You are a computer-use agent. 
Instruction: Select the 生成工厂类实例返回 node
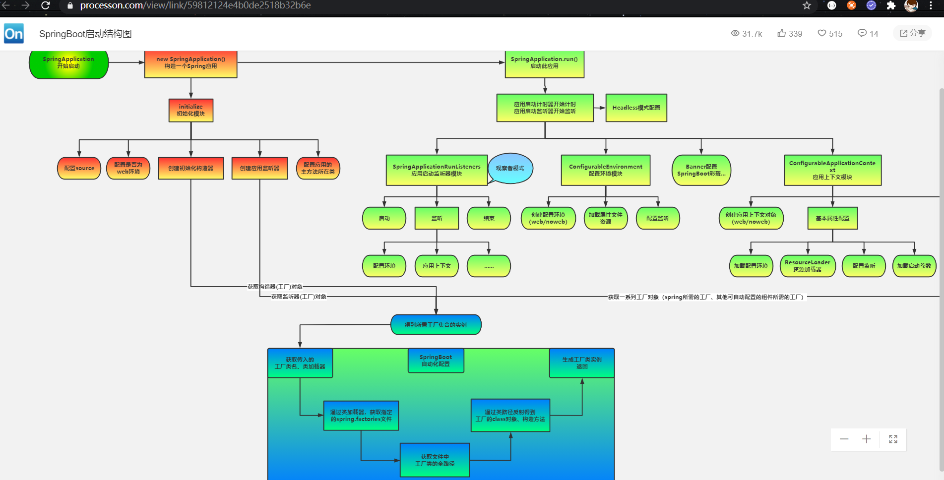tap(582, 363)
